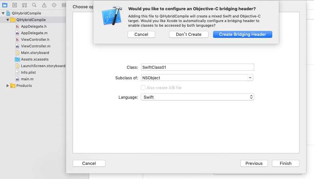Cancel the new file options sheet
Viewport: 314px width, 179px height.
89,163
